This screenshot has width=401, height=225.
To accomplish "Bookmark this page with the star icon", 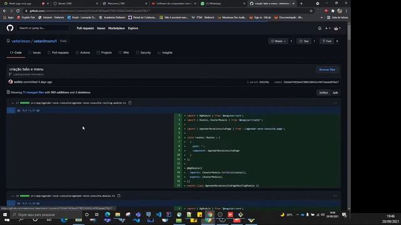I will (x=311, y=11).
